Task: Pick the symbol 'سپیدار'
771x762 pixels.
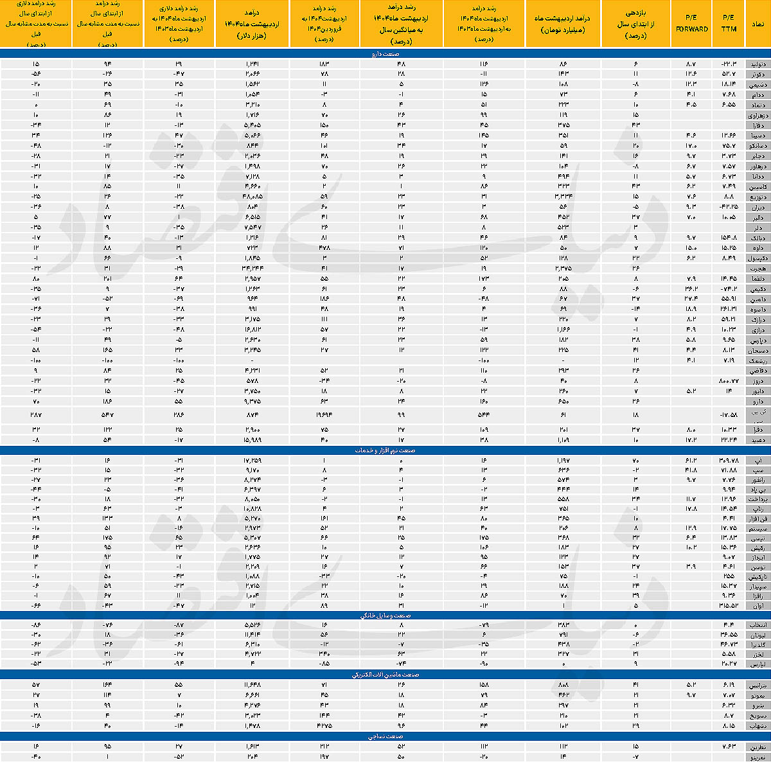Action: click(x=758, y=585)
